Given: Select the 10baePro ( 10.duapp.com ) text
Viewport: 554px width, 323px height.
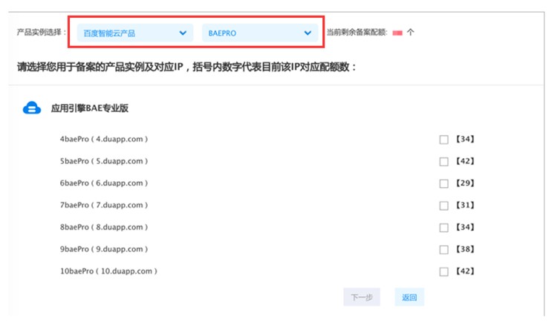Looking at the screenshot, I should click(x=108, y=271).
